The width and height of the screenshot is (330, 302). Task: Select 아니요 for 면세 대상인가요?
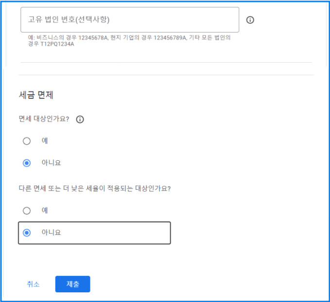[x=27, y=163]
